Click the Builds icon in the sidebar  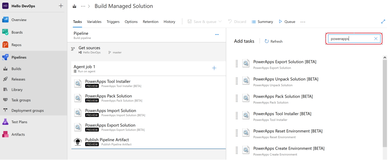(x=5, y=69)
